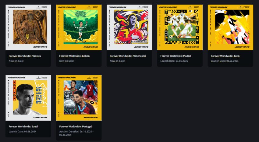Open the Manchester NFT artwork thumbnail
259x142 pixels.
[x=129, y=27]
